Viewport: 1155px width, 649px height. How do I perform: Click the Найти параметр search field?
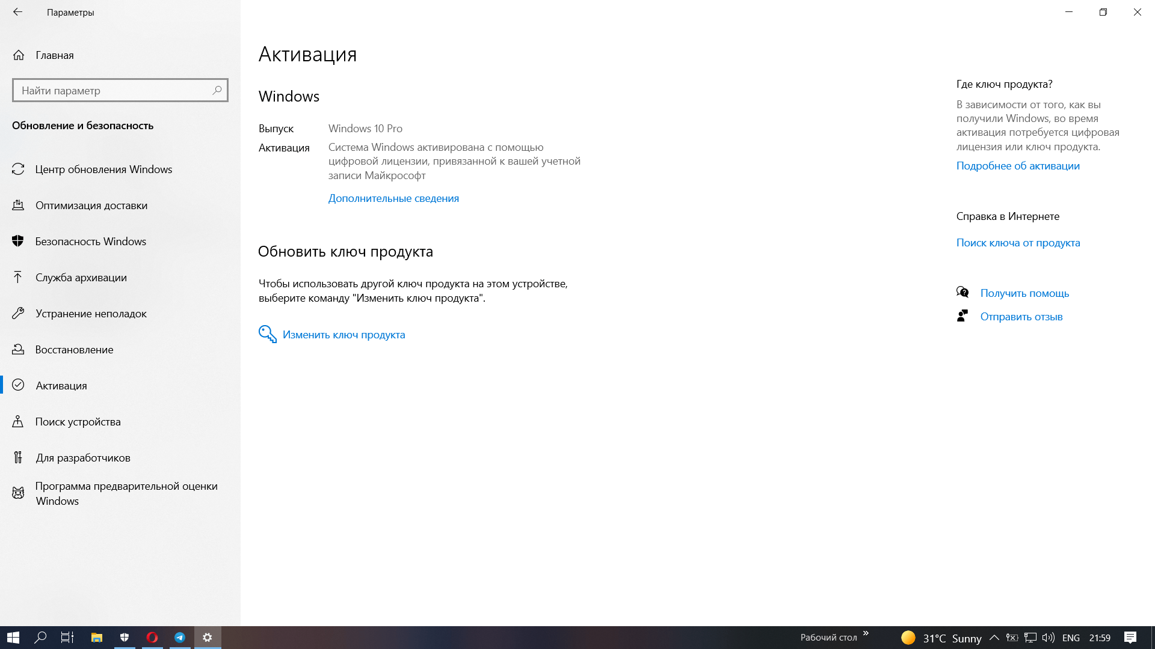[114, 91]
